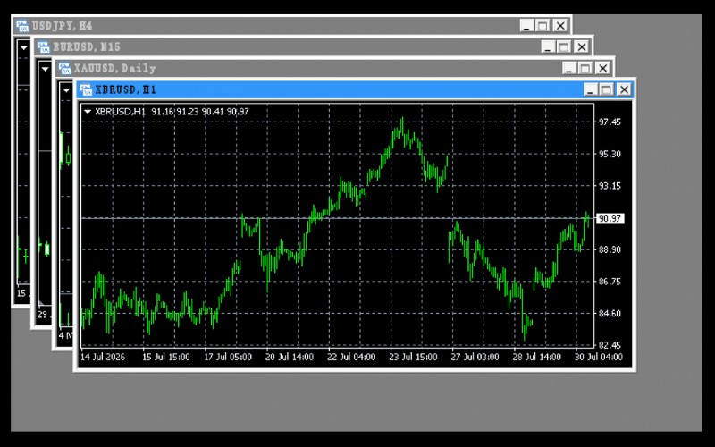Viewport: 715px width, 447px height.
Task: Expand the XBRUSD,H1 chart dropdown triangle
Action: pos(88,111)
